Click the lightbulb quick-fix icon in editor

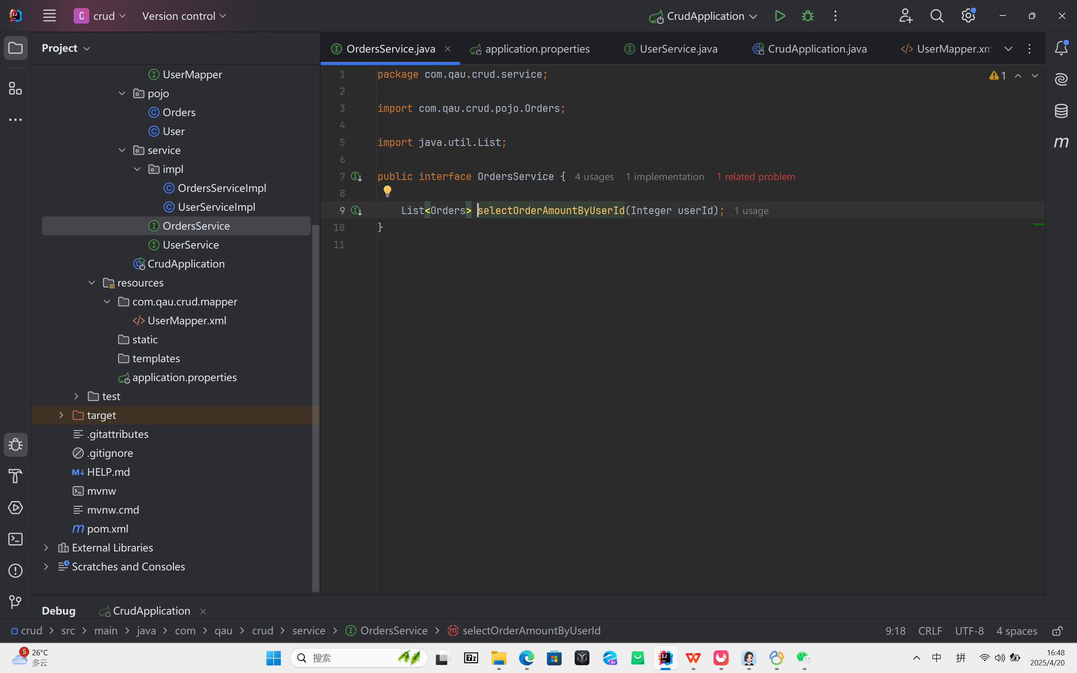click(387, 191)
